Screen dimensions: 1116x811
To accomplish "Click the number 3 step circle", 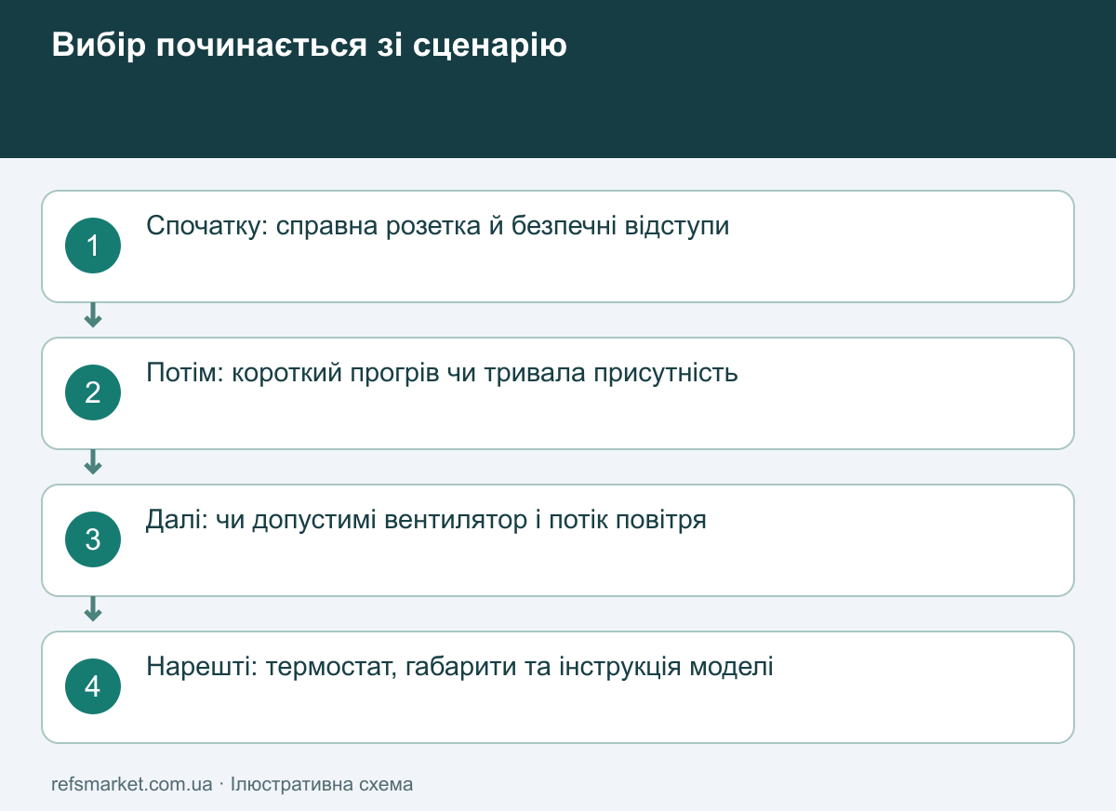I will coord(93,540).
